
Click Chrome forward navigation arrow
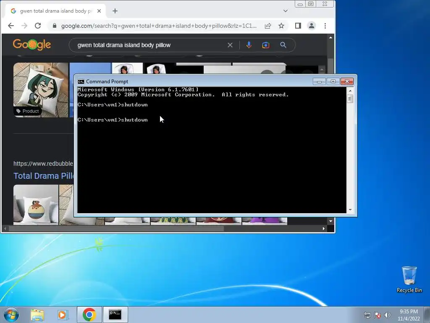(24, 26)
